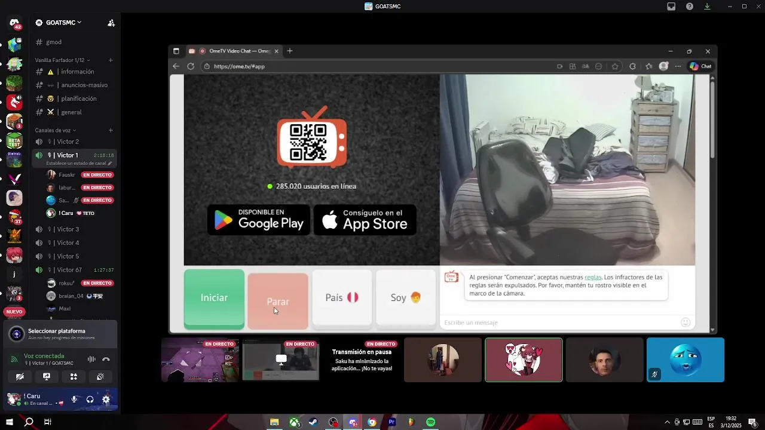Toggle camera on in voice panel

tap(20, 377)
